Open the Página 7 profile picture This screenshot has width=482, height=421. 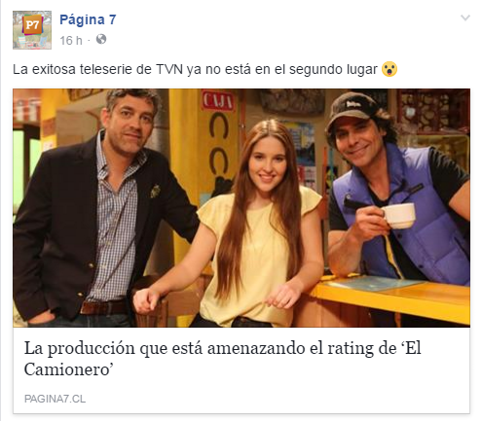pyautogui.click(x=32, y=30)
